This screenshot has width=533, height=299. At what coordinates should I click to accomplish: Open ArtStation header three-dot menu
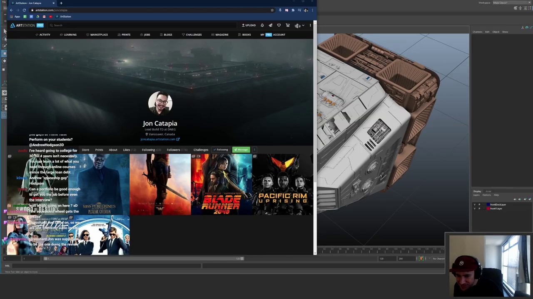[310, 25]
